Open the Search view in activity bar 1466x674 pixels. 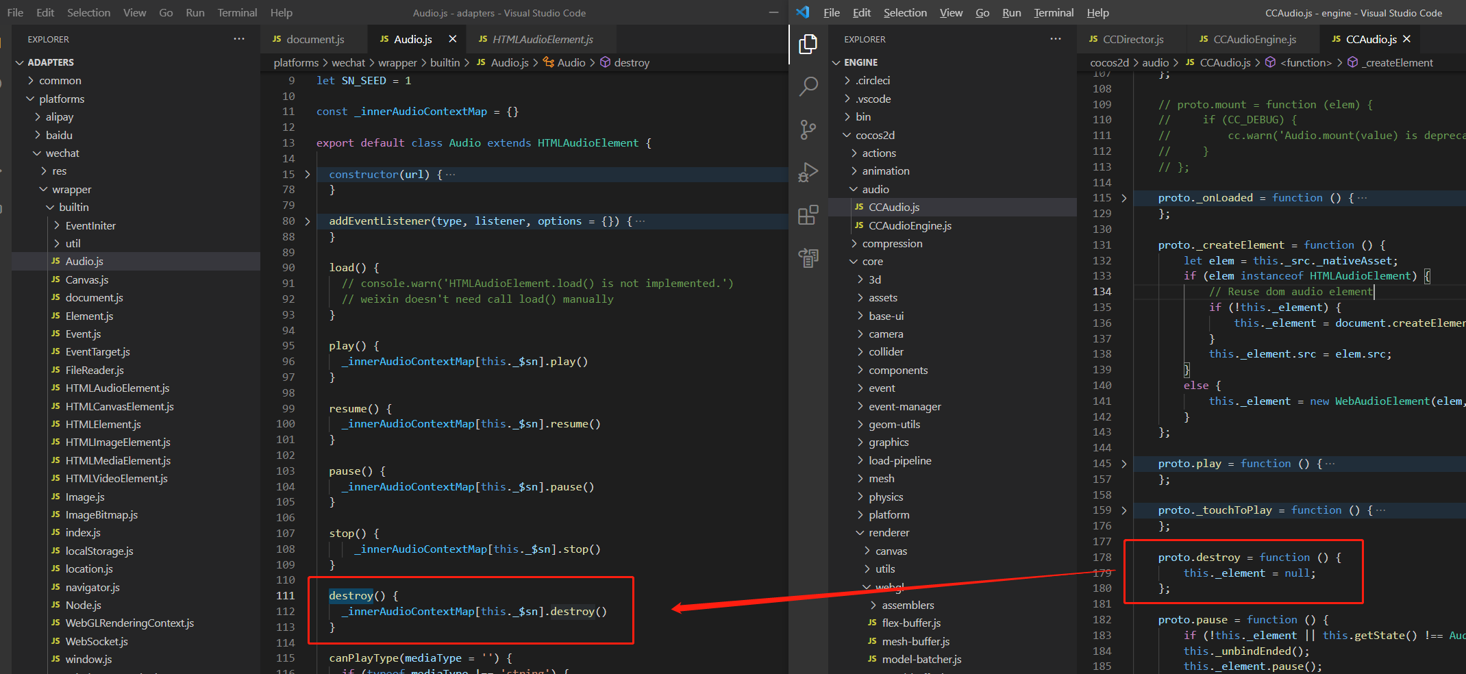click(808, 87)
